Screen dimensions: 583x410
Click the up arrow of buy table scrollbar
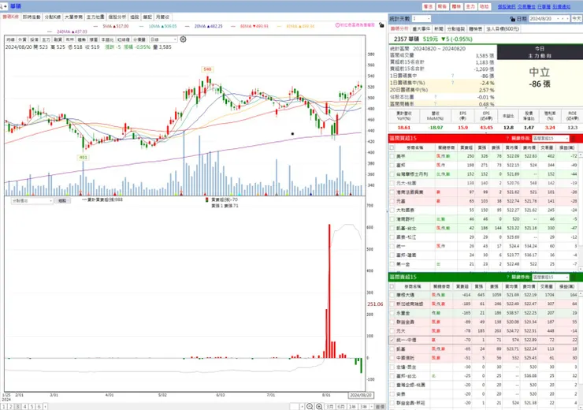click(x=581, y=155)
